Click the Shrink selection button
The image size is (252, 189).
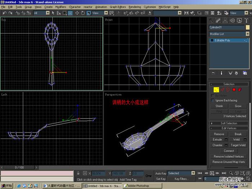[x=219, y=106]
